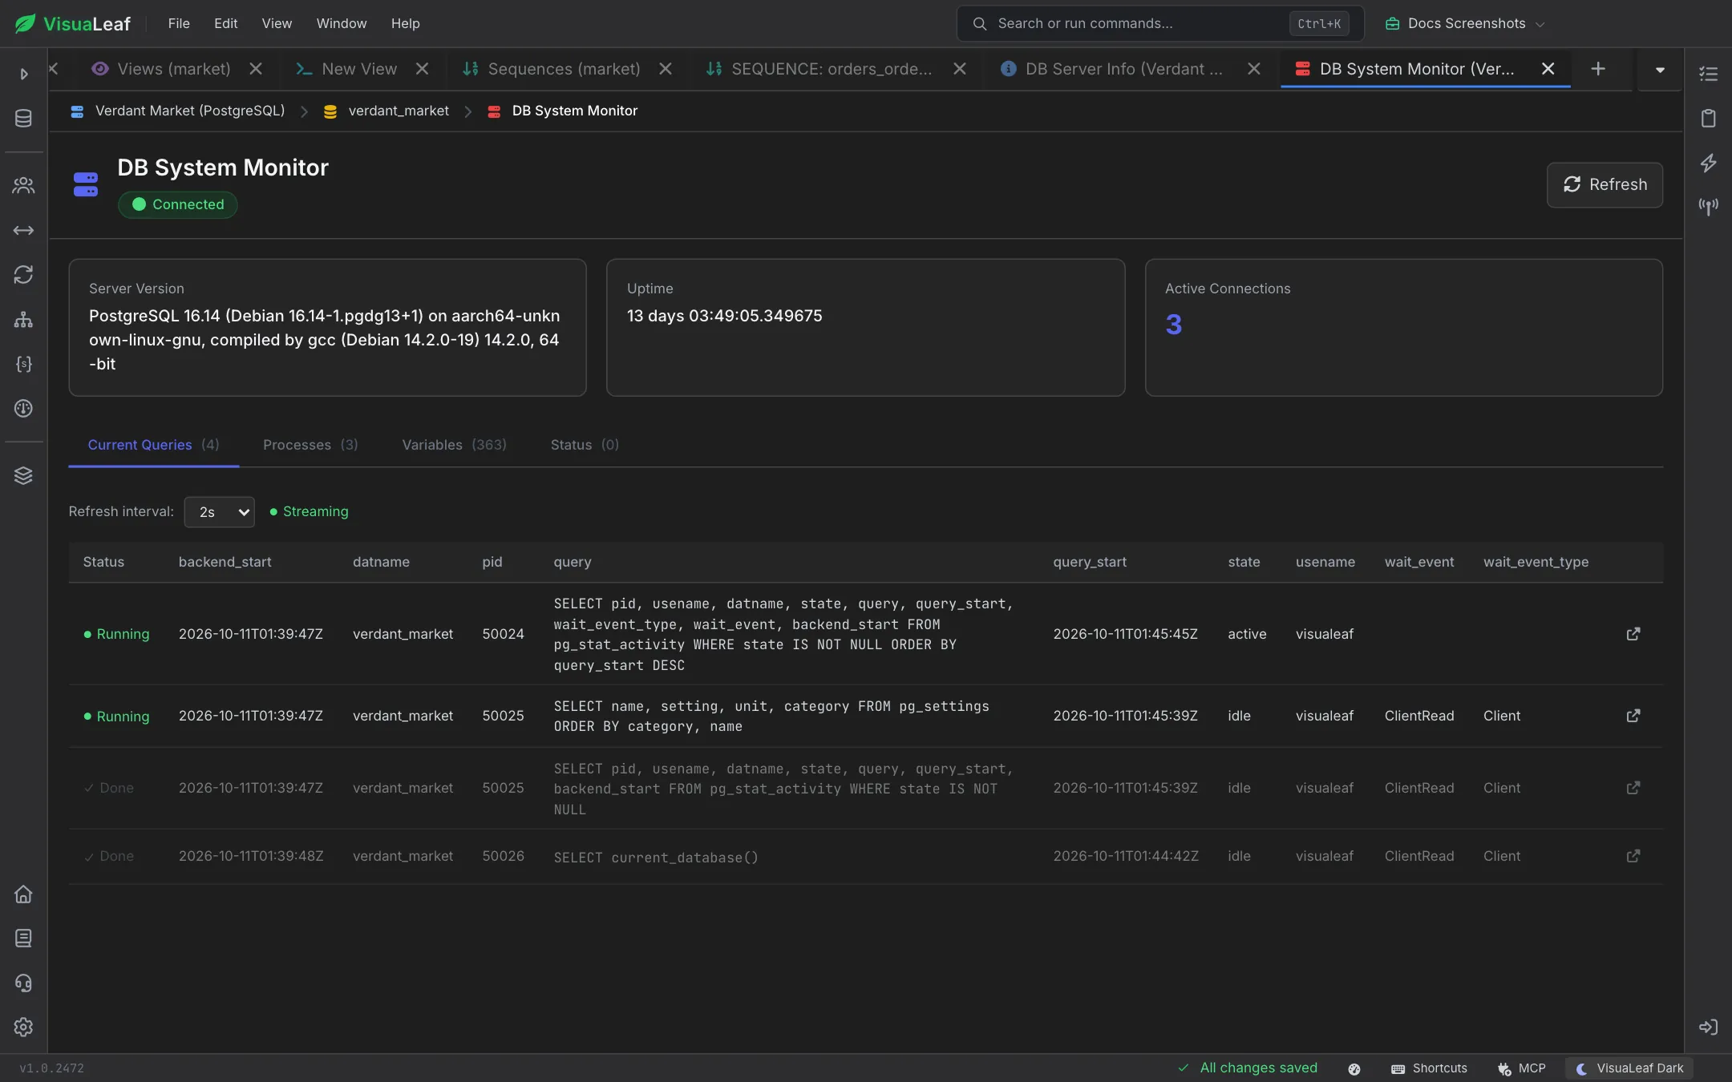
Task: Open the Window menu
Action: click(x=342, y=23)
